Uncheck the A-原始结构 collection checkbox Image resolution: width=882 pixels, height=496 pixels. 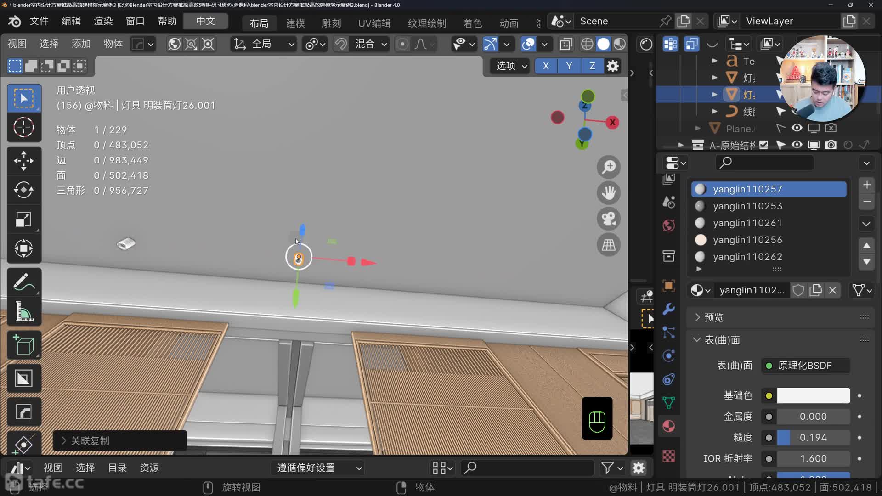coord(763,145)
